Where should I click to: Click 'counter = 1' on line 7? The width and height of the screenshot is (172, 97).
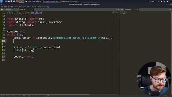click(16, 32)
